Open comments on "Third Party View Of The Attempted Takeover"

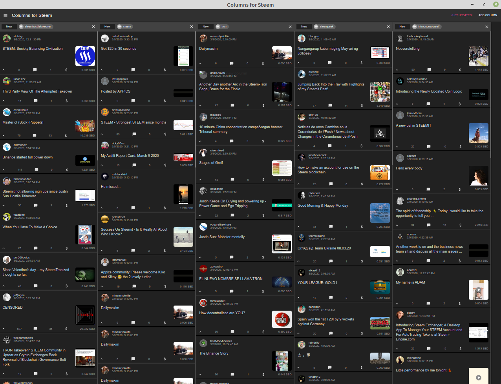(35, 101)
